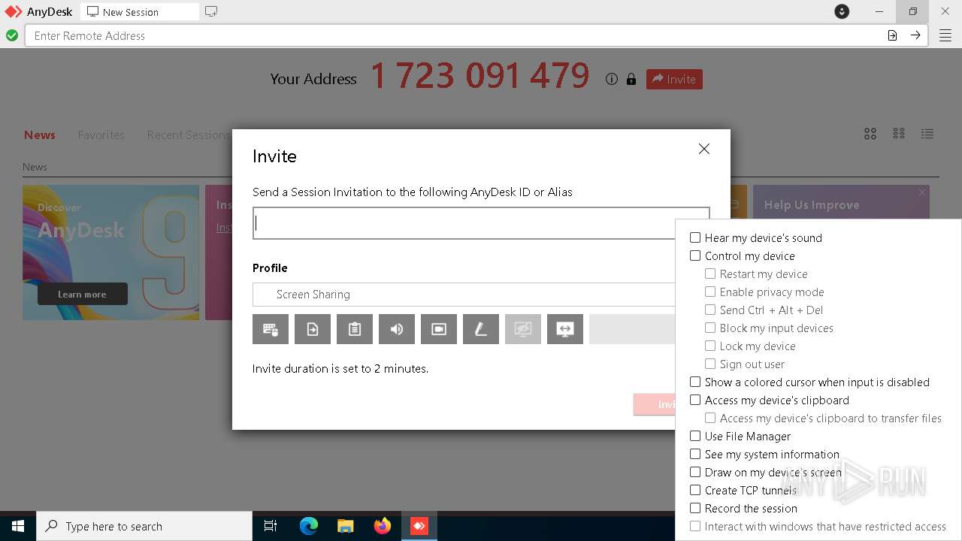Screen dimensions: 962x541
Task: Click the lock icon beside your address
Action: click(x=631, y=79)
